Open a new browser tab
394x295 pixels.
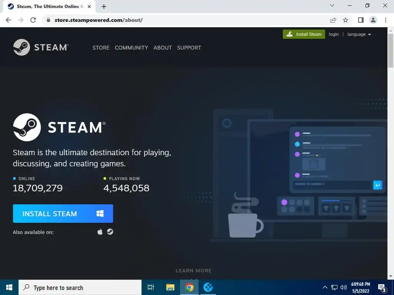point(104,7)
